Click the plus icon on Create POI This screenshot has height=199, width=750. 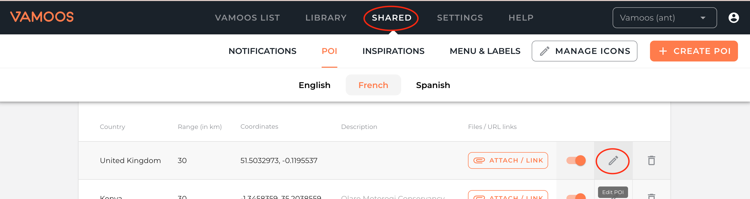(x=663, y=51)
